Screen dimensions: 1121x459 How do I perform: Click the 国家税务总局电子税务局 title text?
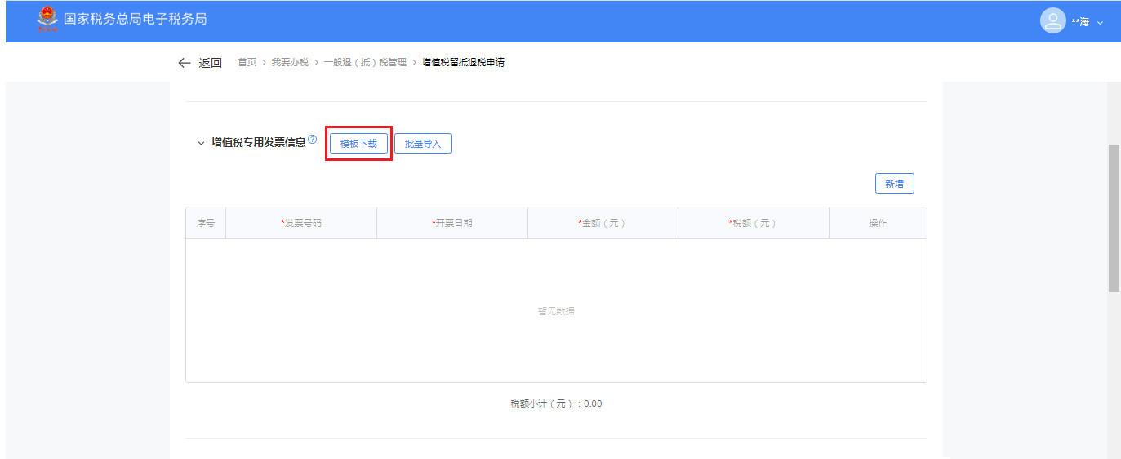136,20
